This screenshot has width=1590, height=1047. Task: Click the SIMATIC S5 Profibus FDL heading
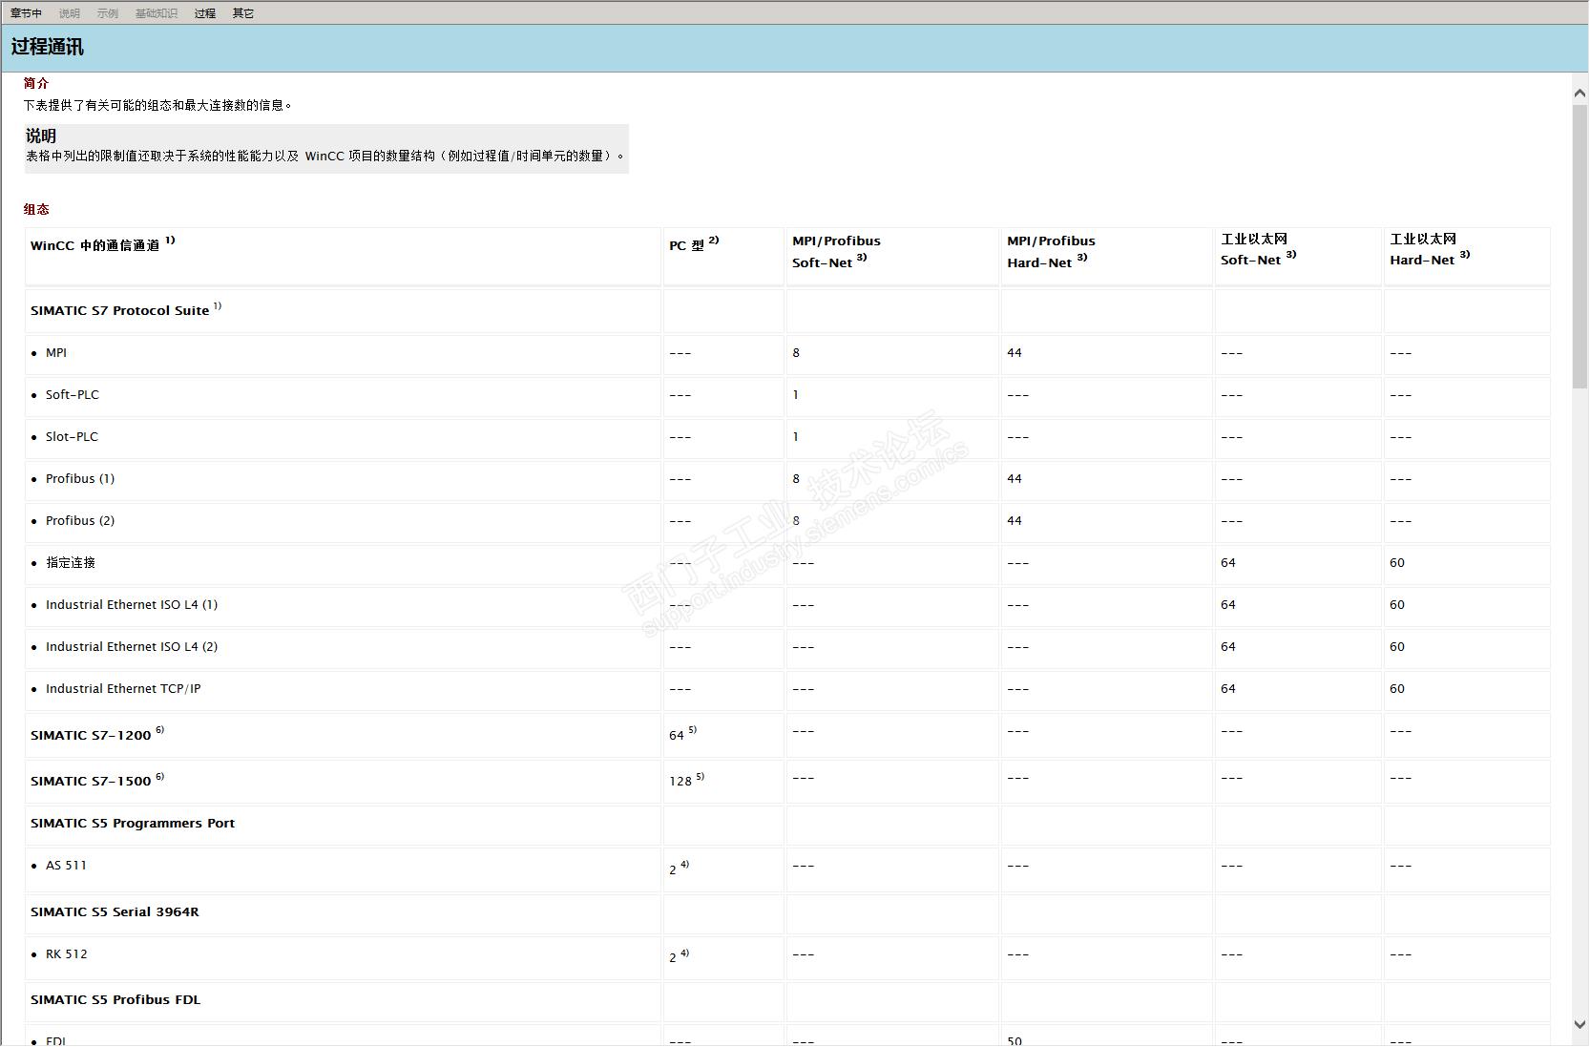(115, 1000)
